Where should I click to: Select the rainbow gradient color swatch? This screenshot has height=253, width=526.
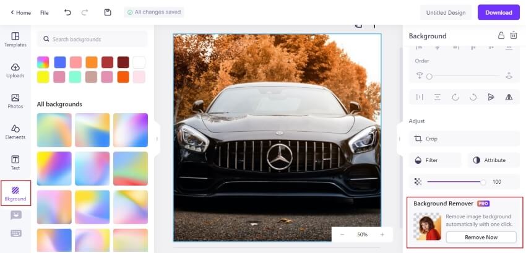coord(43,62)
